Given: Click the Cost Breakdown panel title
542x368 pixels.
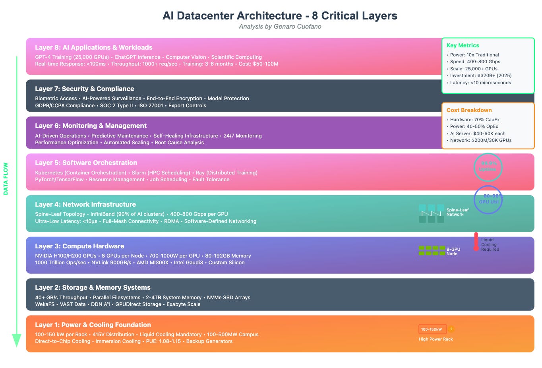Looking at the screenshot, I should pyautogui.click(x=469, y=110).
